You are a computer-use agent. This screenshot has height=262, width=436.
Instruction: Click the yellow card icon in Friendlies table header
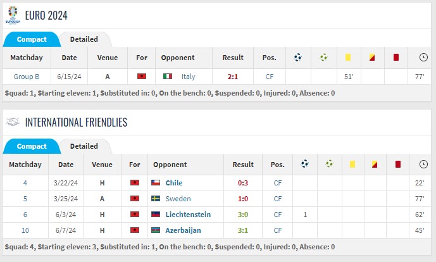tap(352, 164)
